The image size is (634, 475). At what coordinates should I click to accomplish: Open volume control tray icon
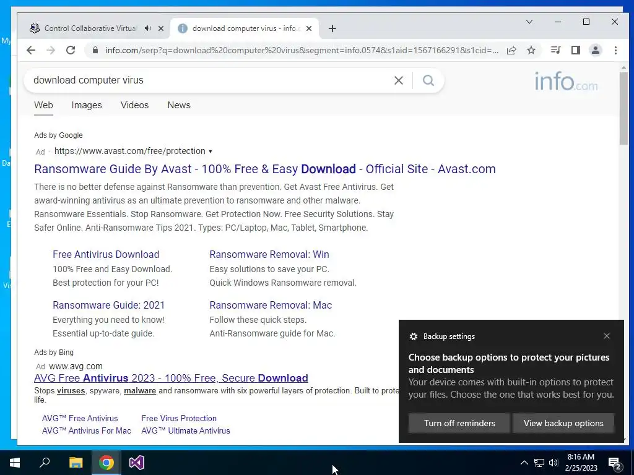554,463
